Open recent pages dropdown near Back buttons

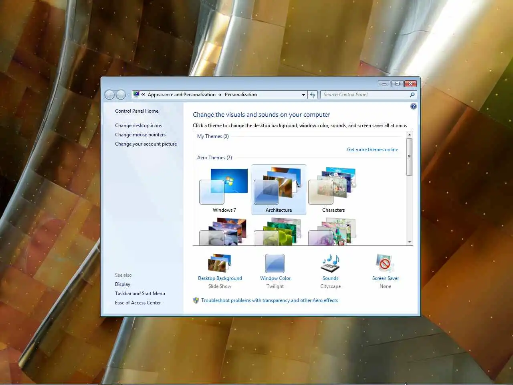tap(129, 95)
